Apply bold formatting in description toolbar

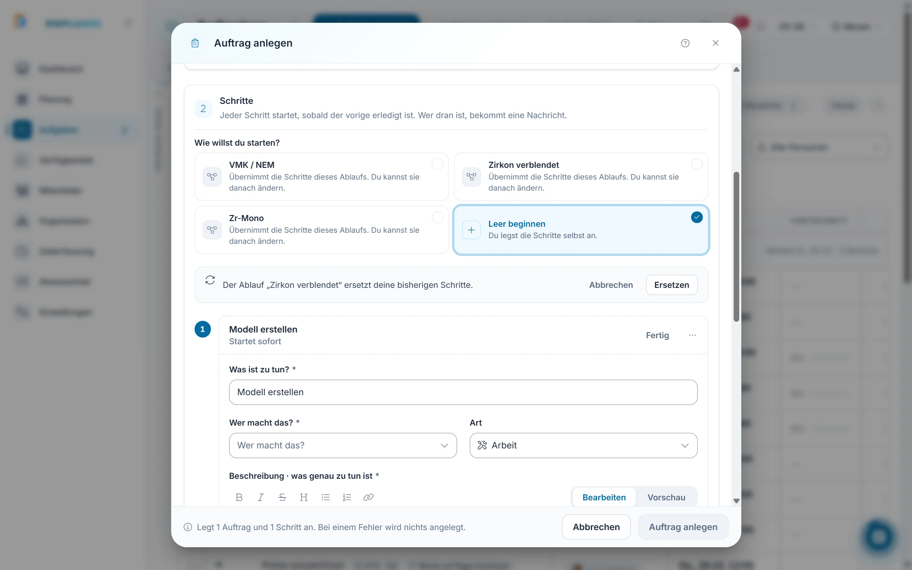click(239, 497)
